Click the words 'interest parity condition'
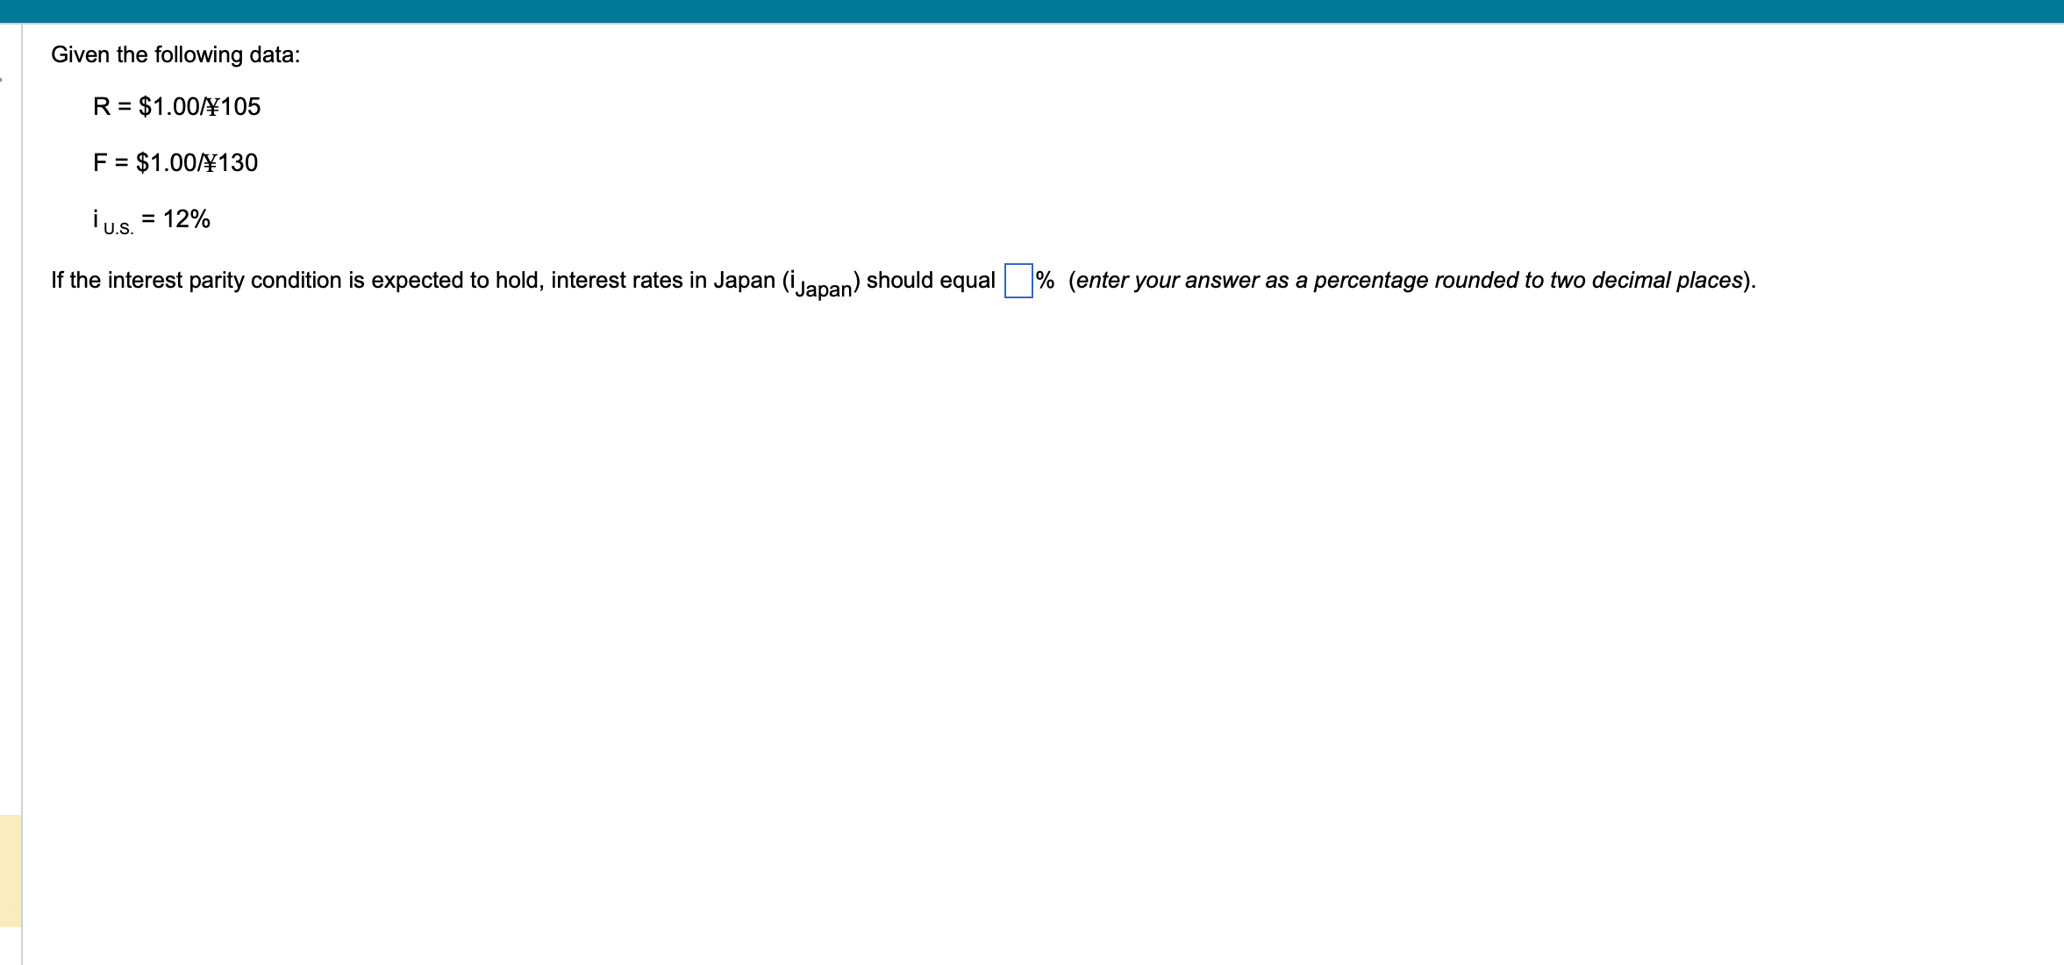 click(x=224, y=281)
